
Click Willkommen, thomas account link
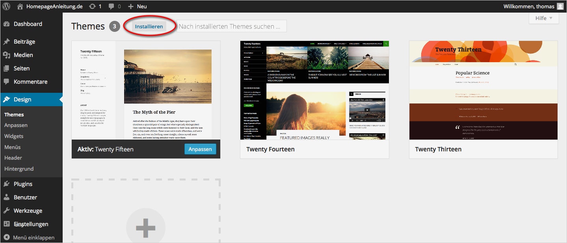529,6
